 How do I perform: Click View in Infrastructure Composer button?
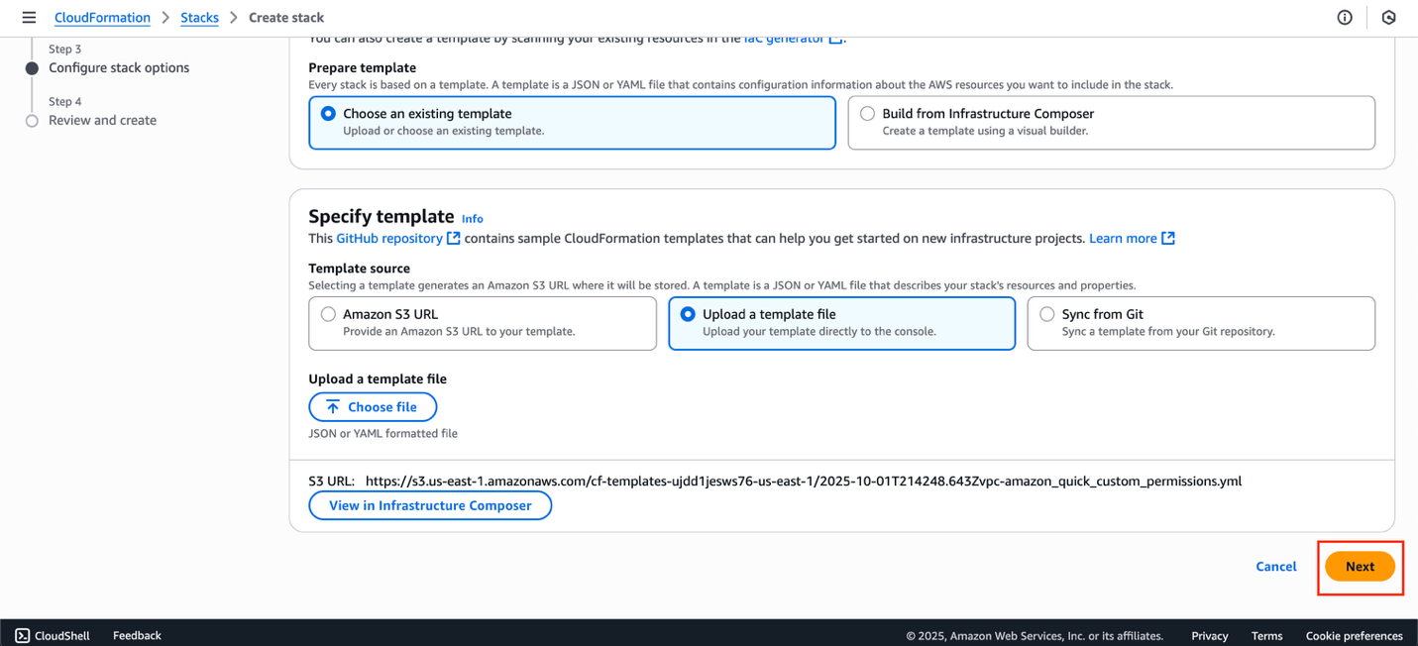[x=430, y=505]
